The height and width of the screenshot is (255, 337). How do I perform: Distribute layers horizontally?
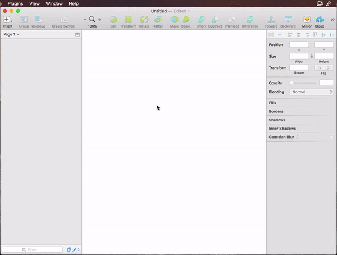271,34
